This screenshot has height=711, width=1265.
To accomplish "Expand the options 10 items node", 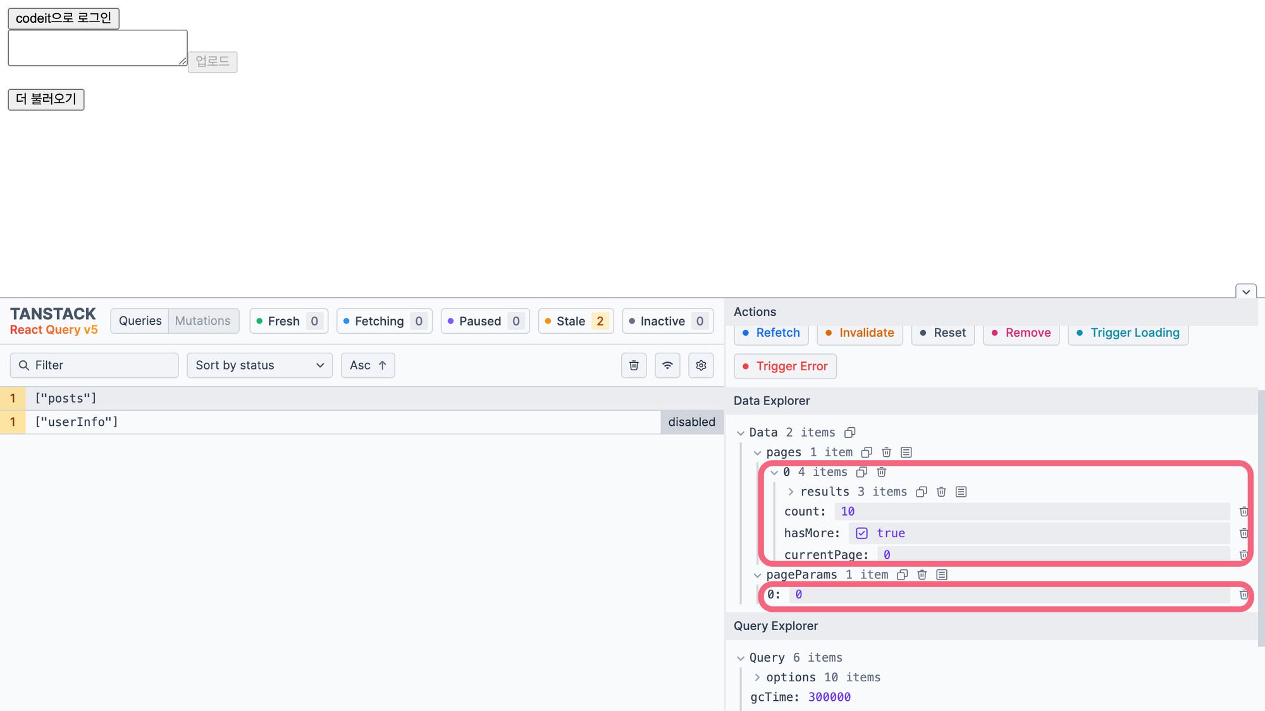I will (x=757, y=678).
